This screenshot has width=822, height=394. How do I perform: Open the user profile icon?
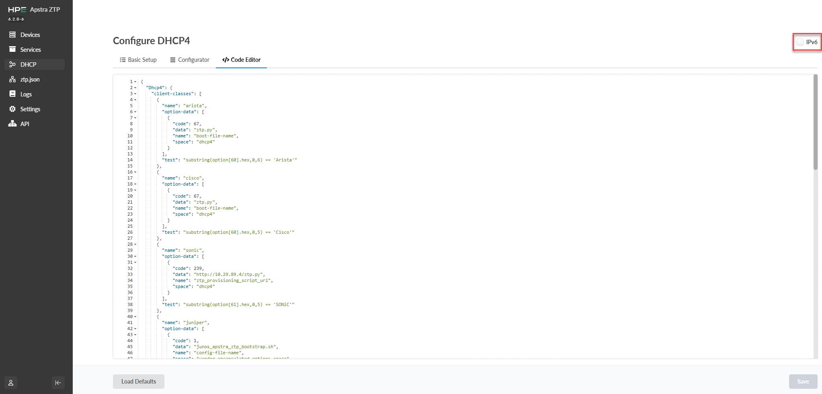click(x=11, y=383)
